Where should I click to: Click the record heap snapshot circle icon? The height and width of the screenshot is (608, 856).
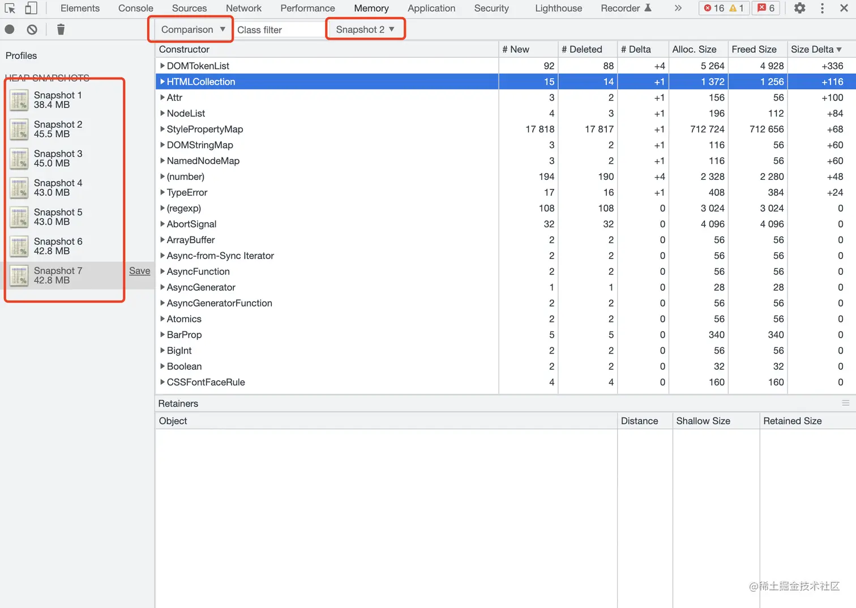tap(10, 29)
